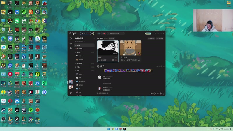Open the emoji picker

pyautogui.click(x=155, y=93)
